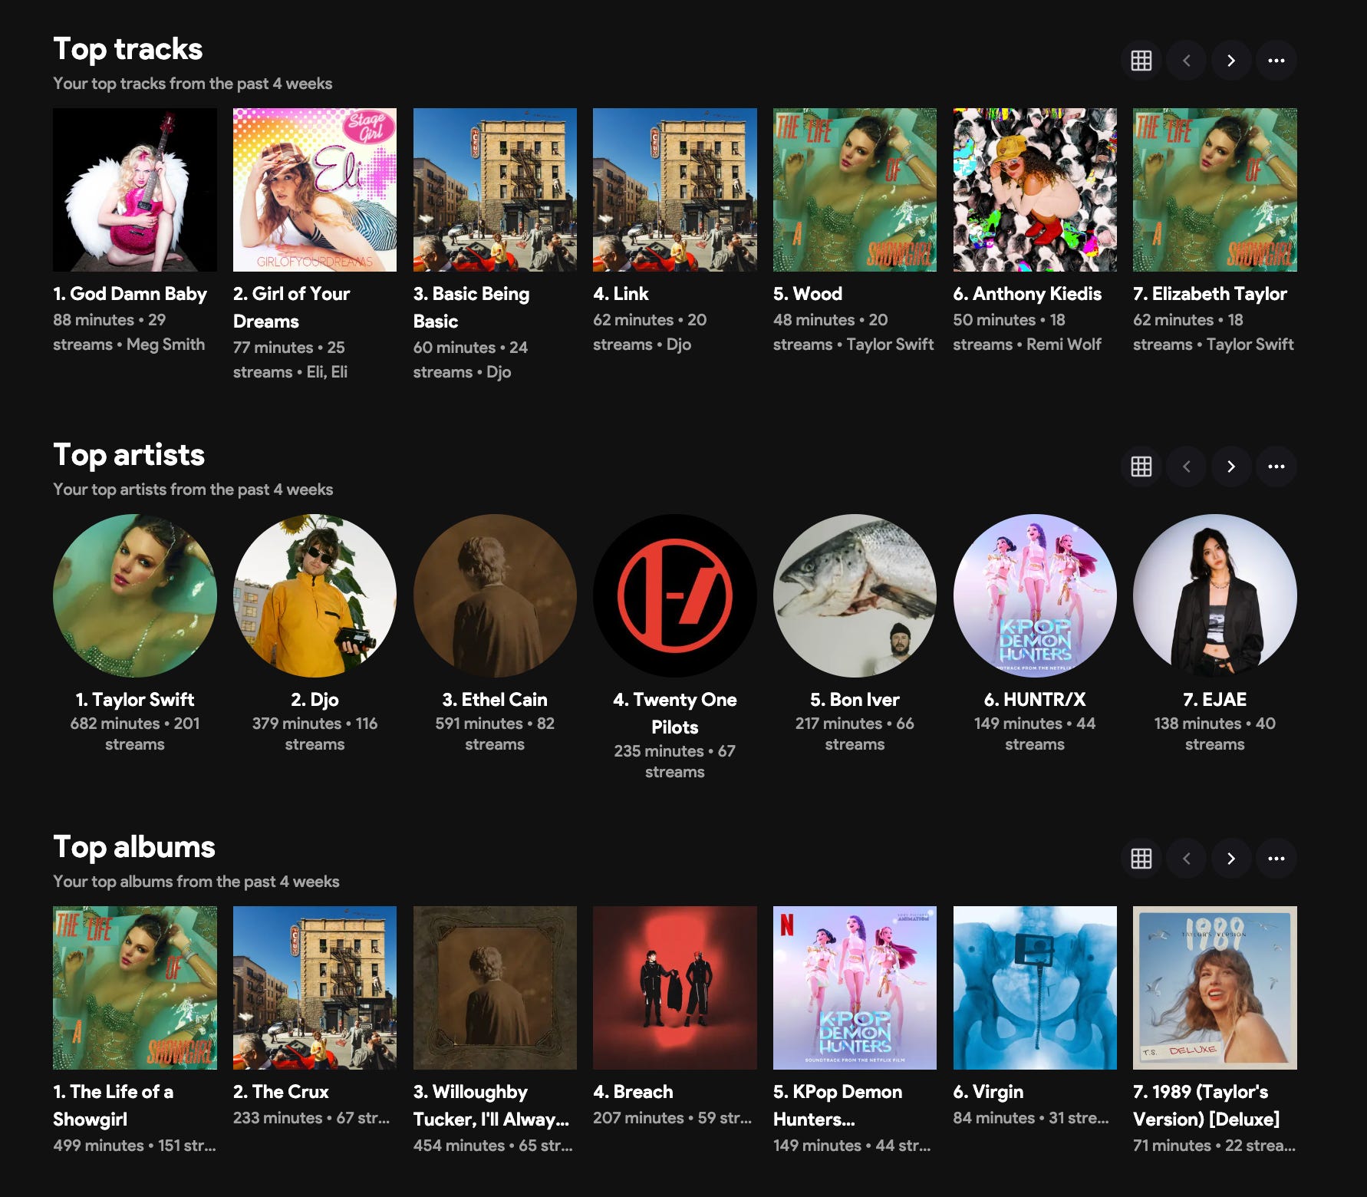Switch Top artists to grid view
Screen dimensions: 1367x1197
pos(1141,467)
